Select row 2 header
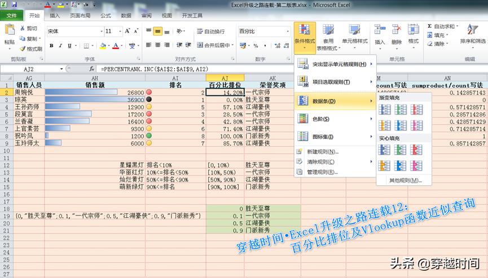Screen dimensions: 488x278 [7, 92]
